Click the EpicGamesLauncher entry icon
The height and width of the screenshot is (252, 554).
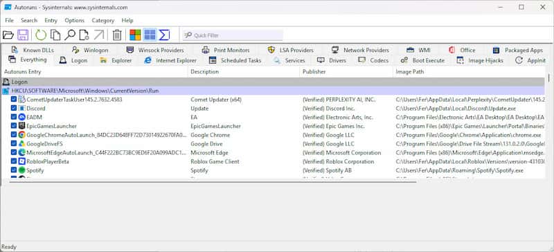coord(22,126)
